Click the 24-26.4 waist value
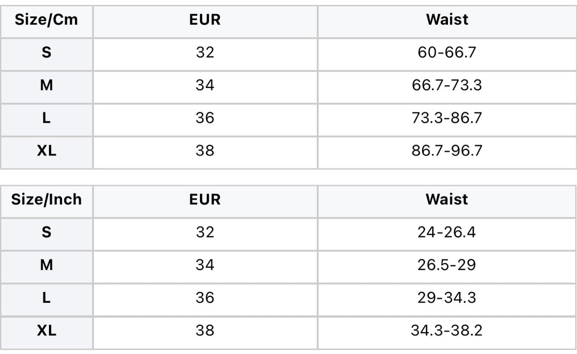Viewport: 577px width, 354px height. (447, 233)
